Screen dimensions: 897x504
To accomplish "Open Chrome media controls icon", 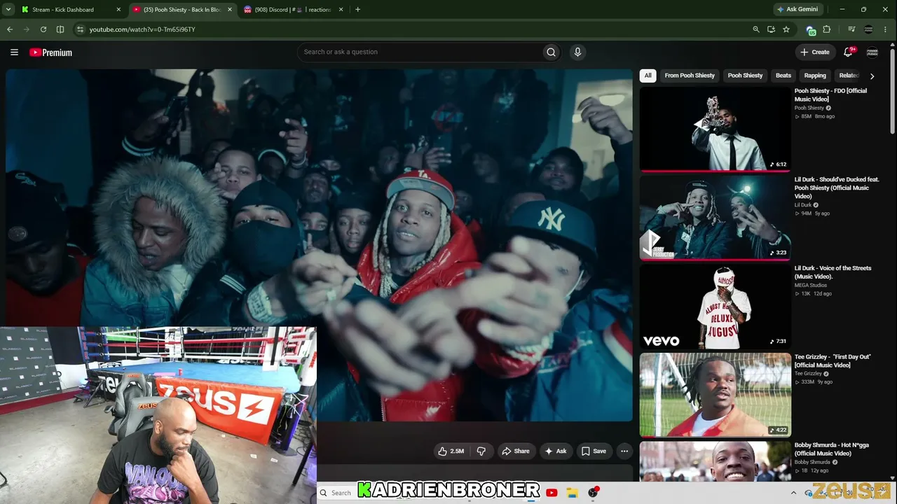I will pyautogui.click(x=851, y=29).
